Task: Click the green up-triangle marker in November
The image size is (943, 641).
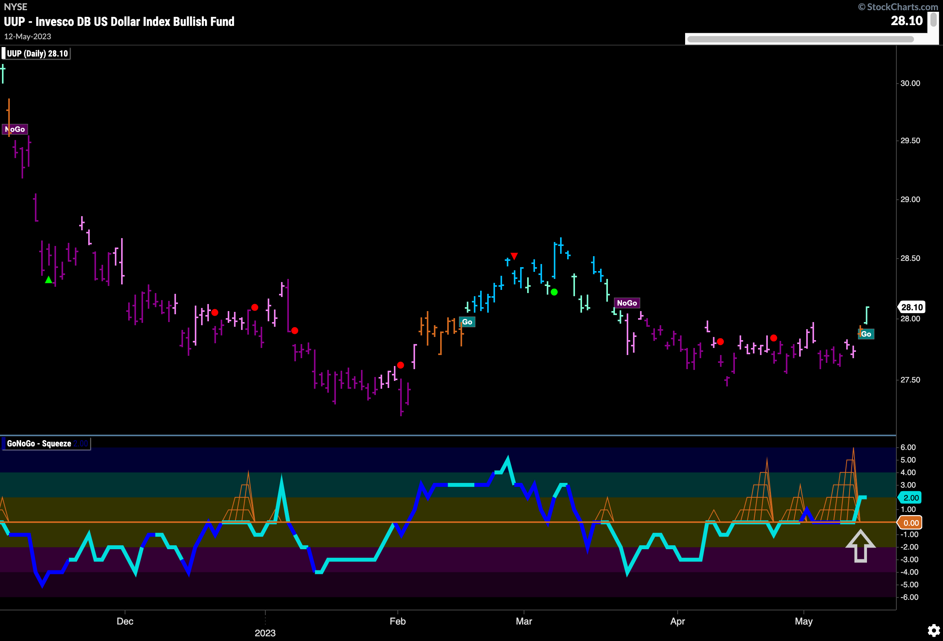Action: [48, 280]
